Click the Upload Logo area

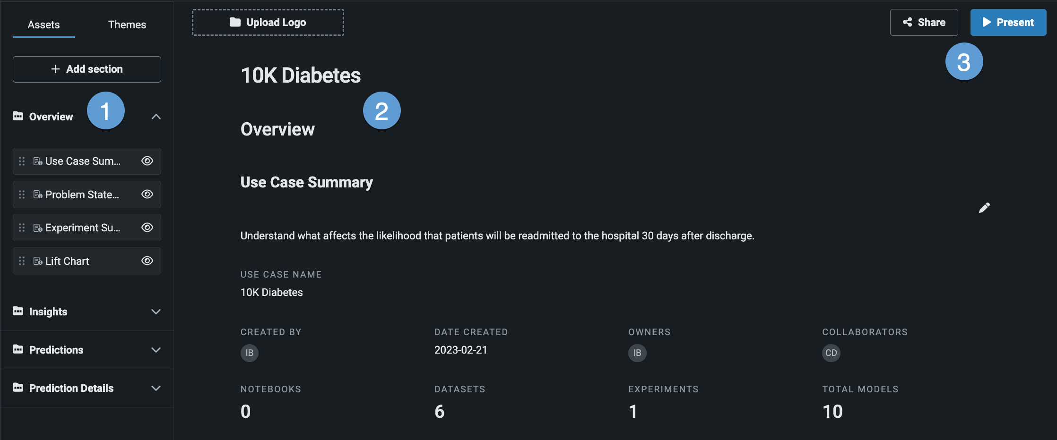point(268,22)
